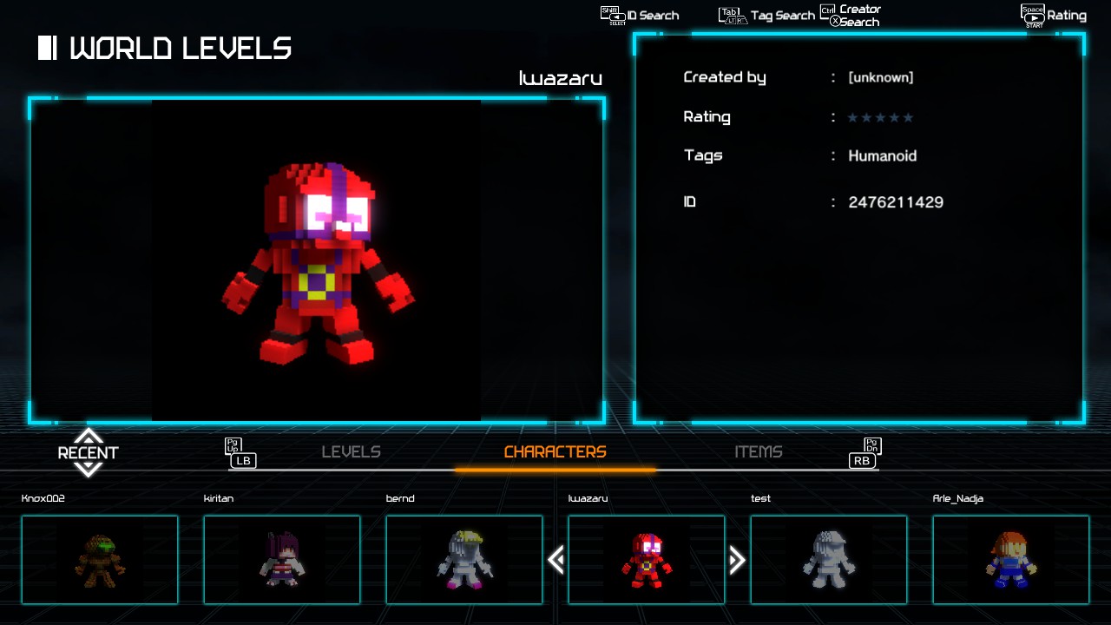
Task: Switch to the ITEMS tab
Action: pyautogui.click(x=759, y=452)
